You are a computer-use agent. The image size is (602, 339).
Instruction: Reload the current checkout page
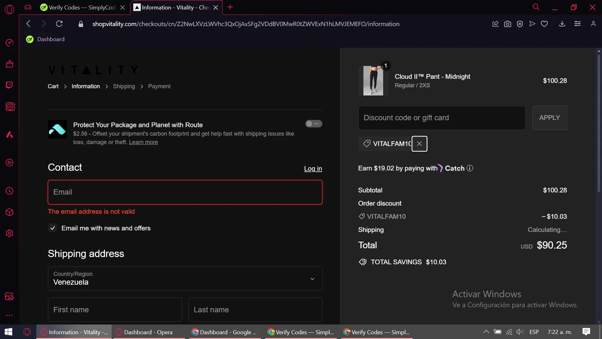pos(59,24)
